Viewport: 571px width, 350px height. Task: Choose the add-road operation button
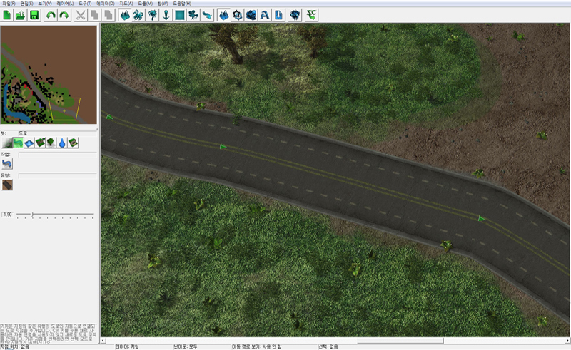point(7,164)
